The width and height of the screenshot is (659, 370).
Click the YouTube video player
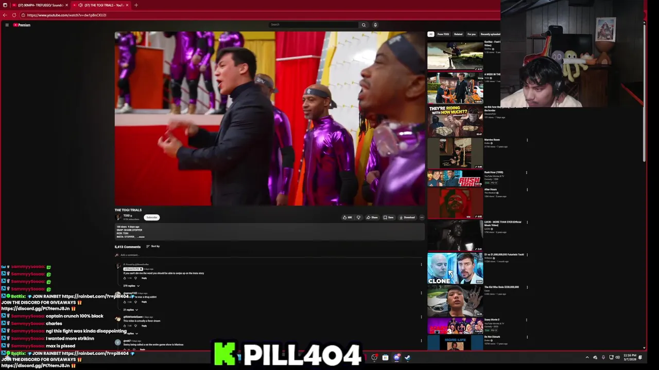pos(270,119)
